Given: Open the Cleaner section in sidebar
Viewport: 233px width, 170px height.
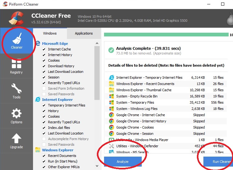Looking at the screenshot, I should 17,41.
